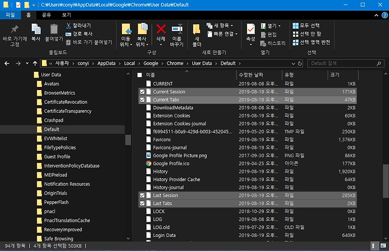Refresh the current folder view

(x=300, y=63)
